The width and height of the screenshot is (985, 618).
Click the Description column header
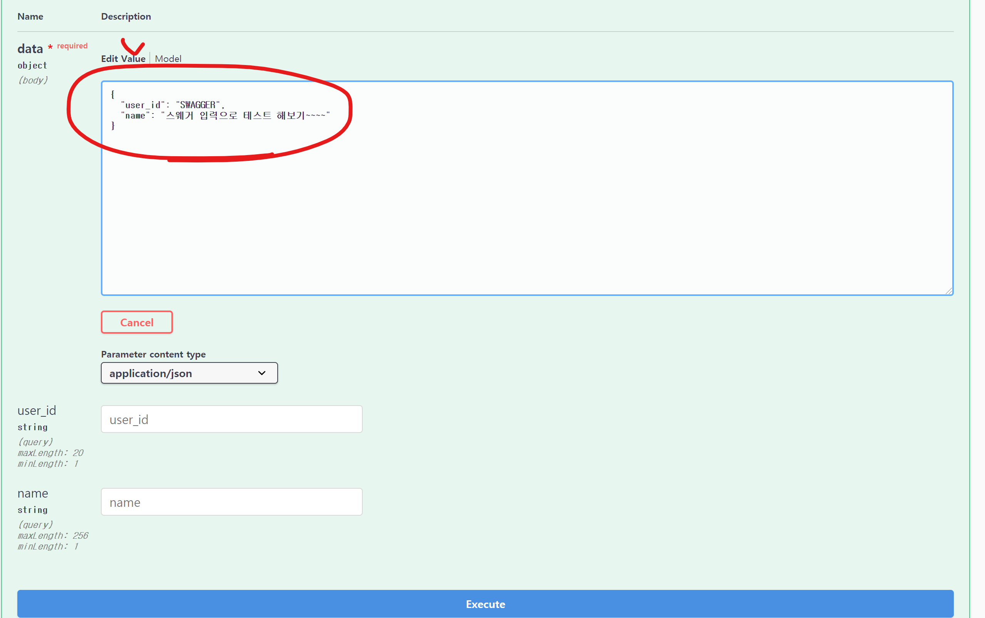pos(126,16)
